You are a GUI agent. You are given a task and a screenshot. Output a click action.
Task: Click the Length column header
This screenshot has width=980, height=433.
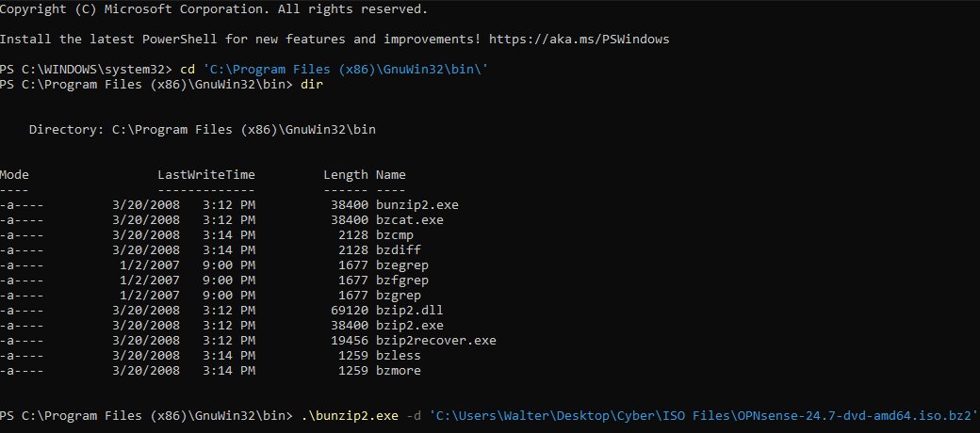tap(346, 174)
